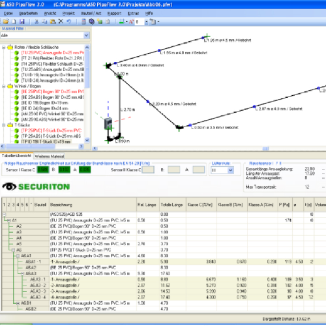
Task: Click level 2 column header button
Action: [x=8, y=205]
